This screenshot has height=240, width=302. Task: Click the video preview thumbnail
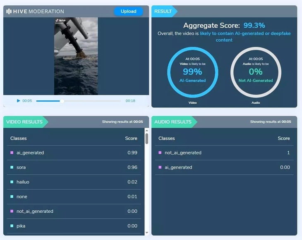(76, 56)
